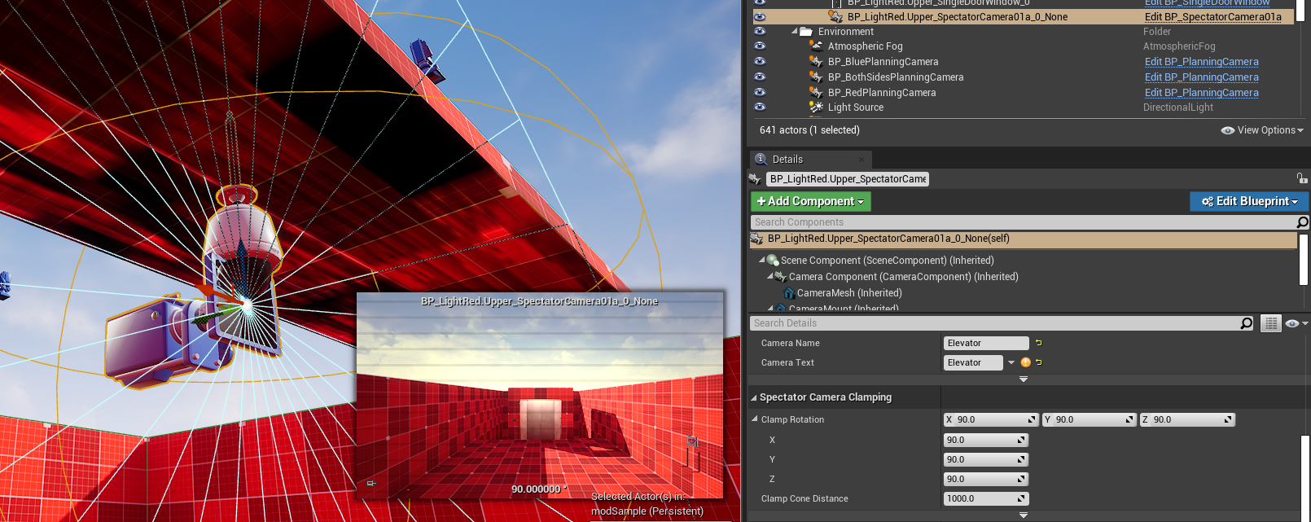Open Details view options eye dropdown

click(x=1296, y=323)
